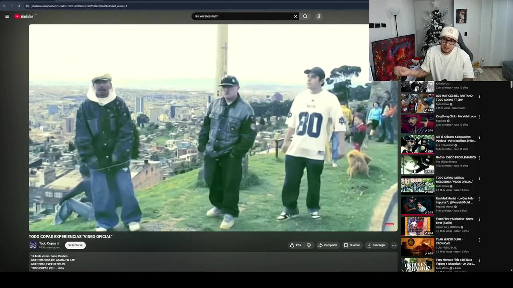Click '14 M de vistas hace 15 años' text
Screen dimensions: 513x288
[x=49, y=256]
